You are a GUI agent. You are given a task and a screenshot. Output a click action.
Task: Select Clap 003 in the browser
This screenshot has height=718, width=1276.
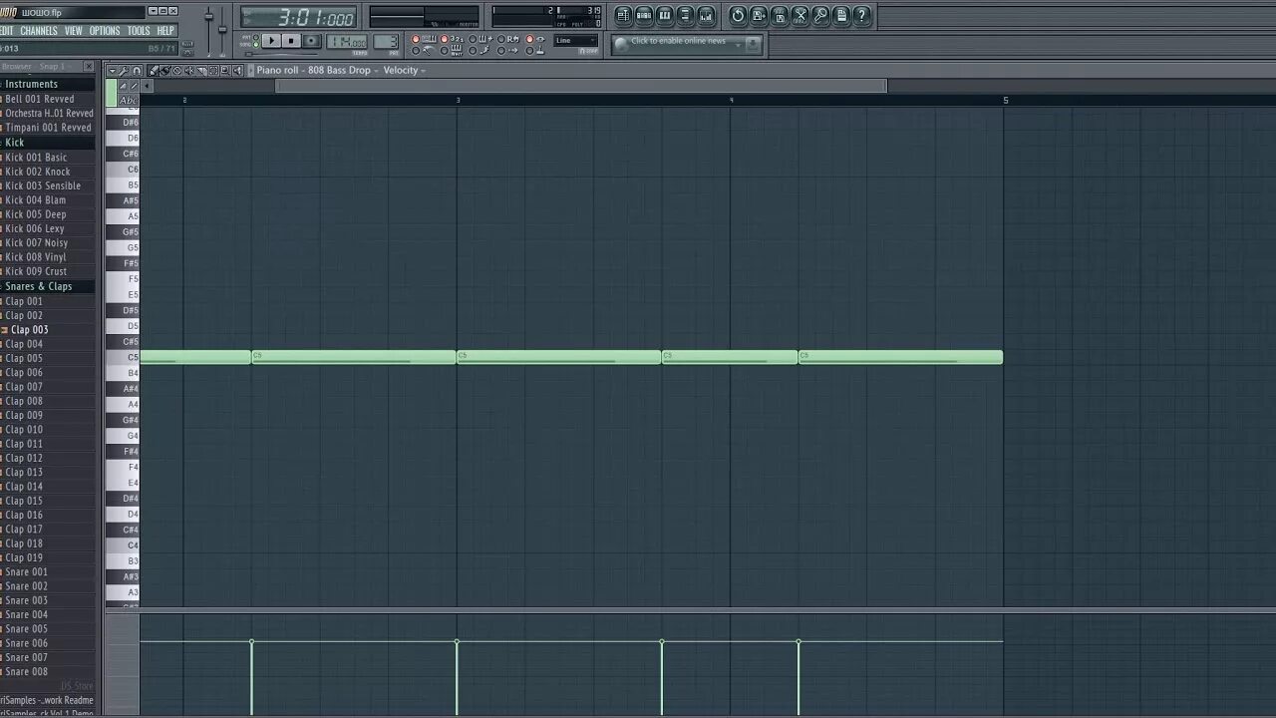(29, 329)
